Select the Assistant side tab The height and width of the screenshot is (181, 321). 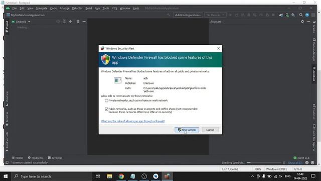(314, 74)
